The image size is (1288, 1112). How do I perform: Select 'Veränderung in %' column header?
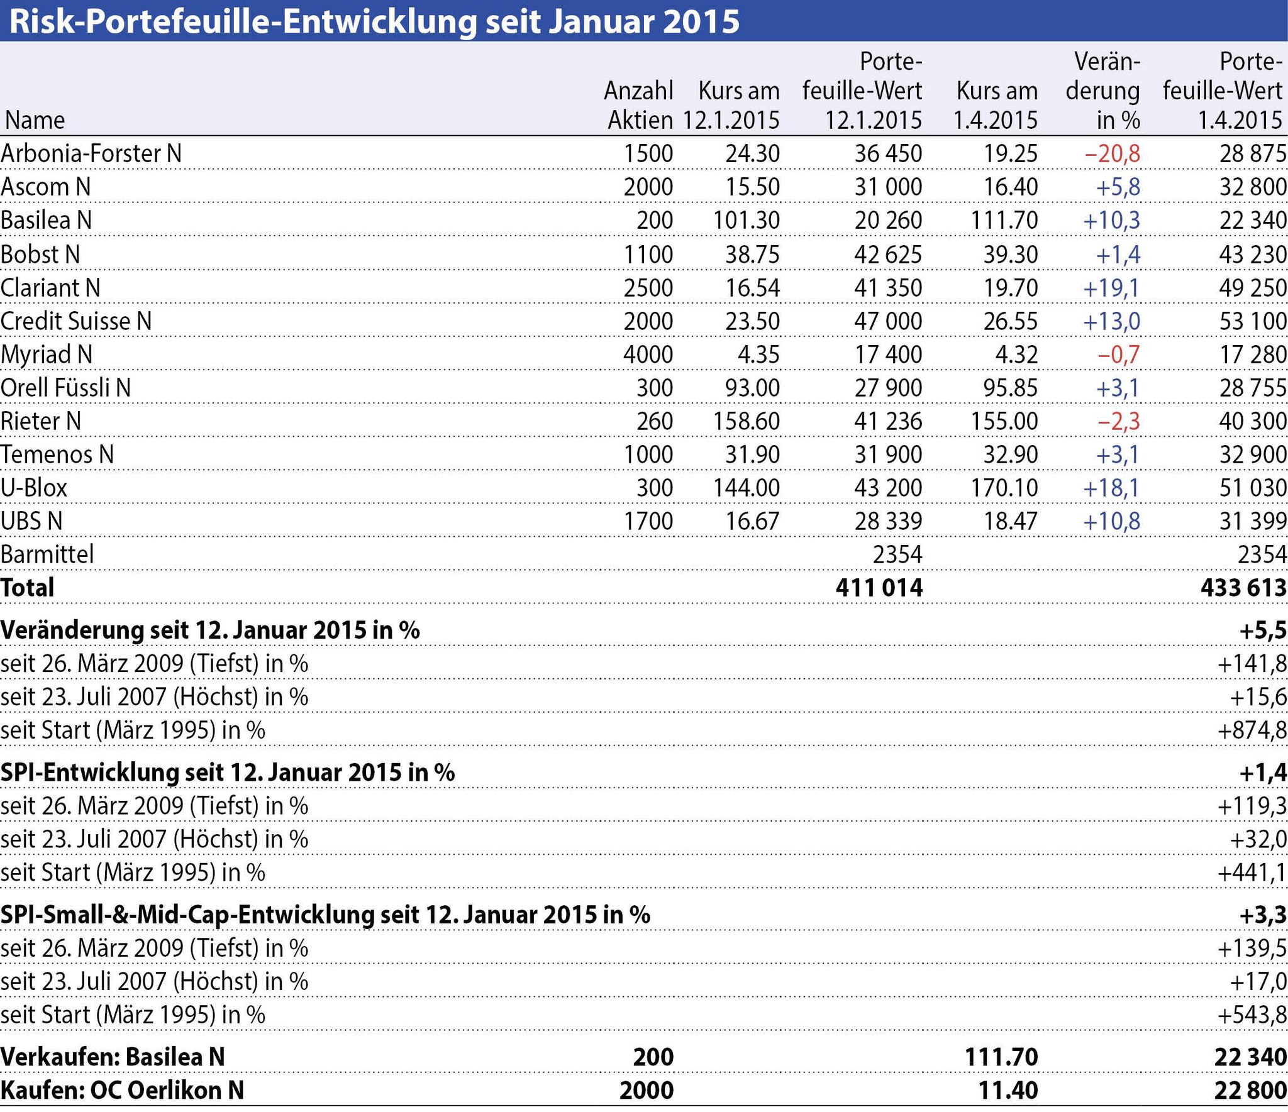tap(1102, 91)
